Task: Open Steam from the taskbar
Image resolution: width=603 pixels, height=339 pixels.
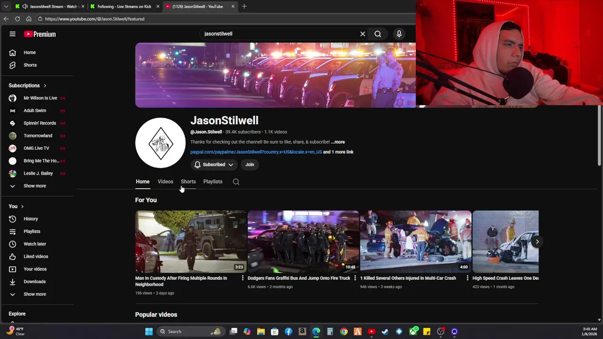Action: tap(385, 331)
